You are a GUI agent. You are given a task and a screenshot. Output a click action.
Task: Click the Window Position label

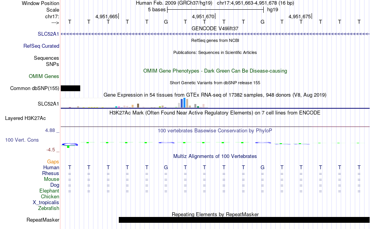point(41,3)
